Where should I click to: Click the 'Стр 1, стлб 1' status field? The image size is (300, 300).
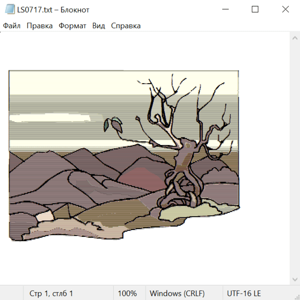(51, 293)
